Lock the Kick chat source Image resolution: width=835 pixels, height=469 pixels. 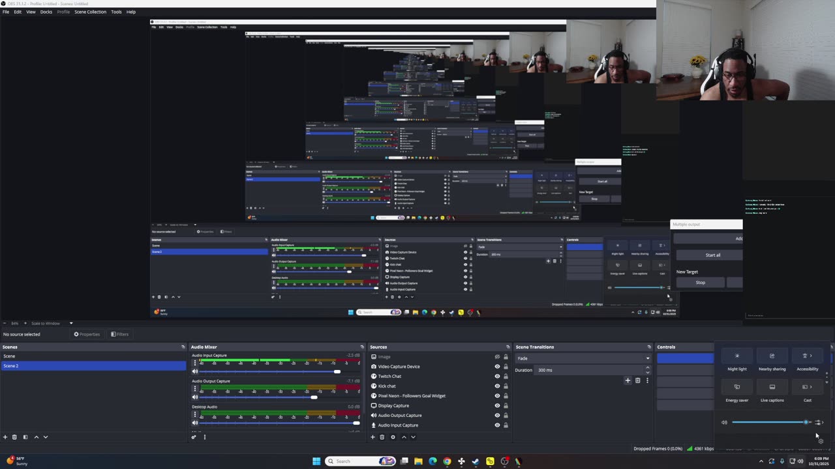(506, 386)
